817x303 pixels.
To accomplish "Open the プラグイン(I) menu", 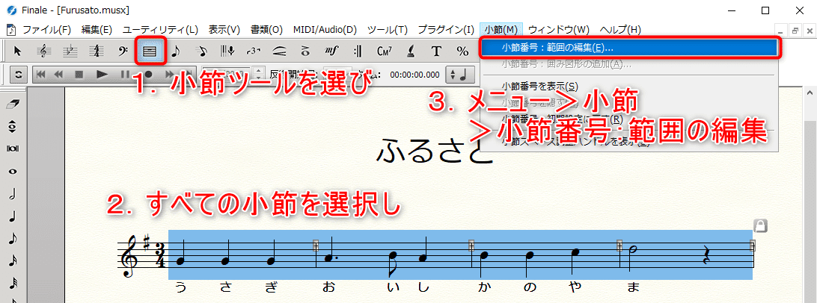I will [x=445, y=30].
